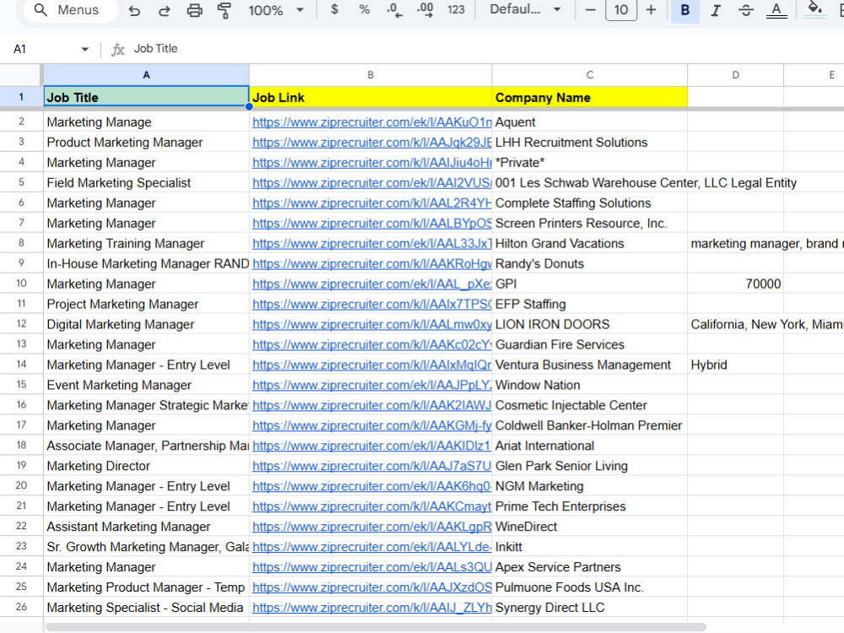Open the WineDirect job link
The height and width of the screenshot is (633, 844).
click(x=371, y=527)
